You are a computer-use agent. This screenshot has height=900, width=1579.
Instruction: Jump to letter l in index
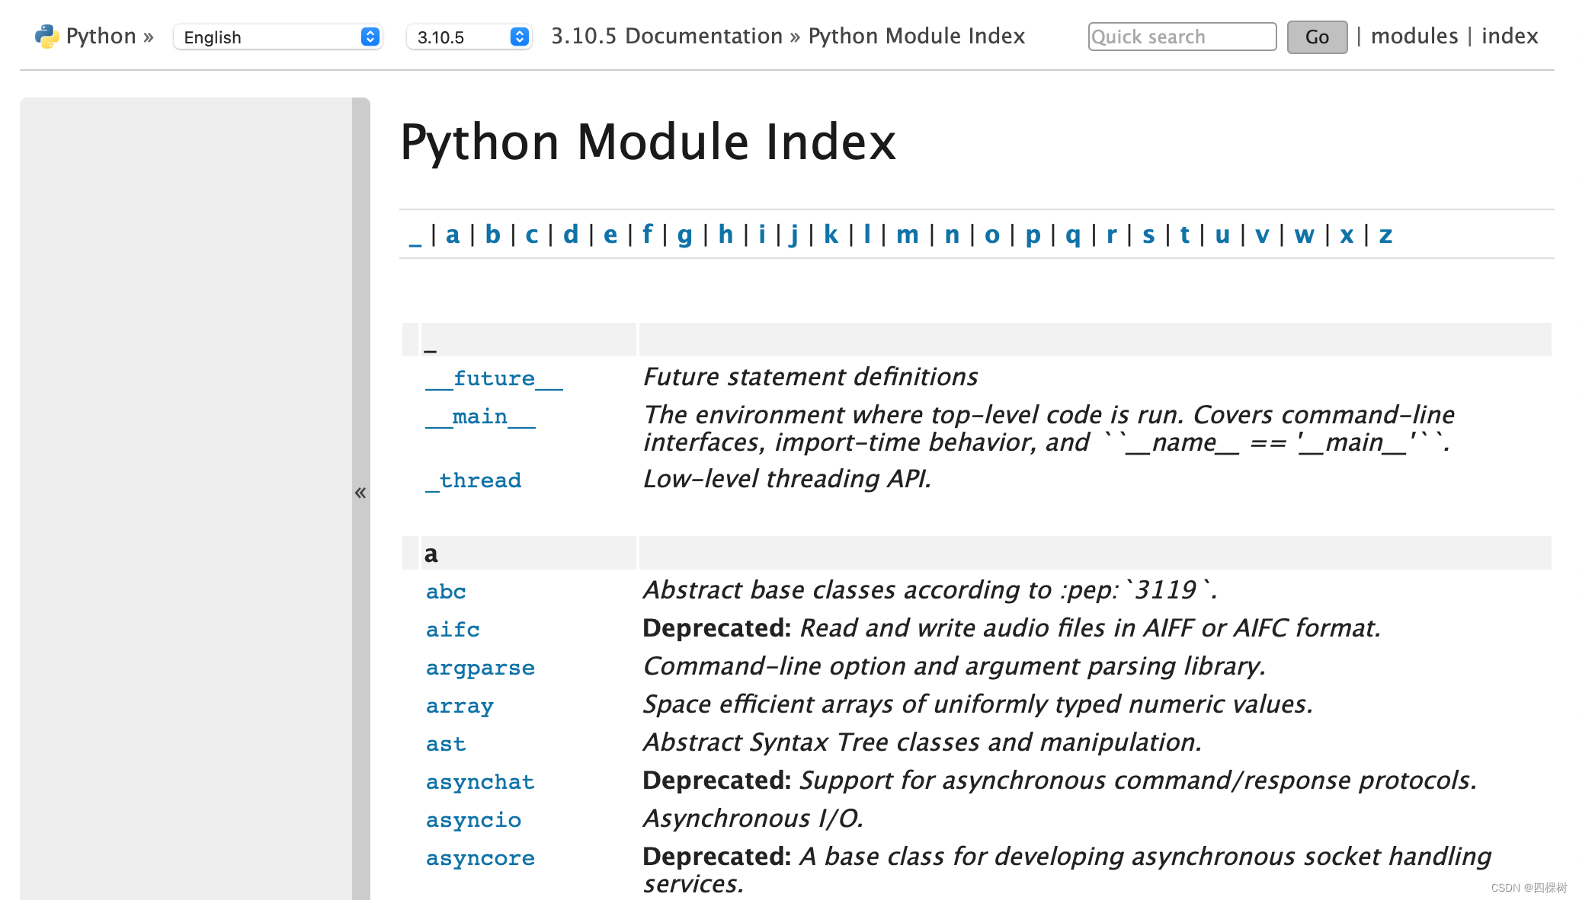867,235
